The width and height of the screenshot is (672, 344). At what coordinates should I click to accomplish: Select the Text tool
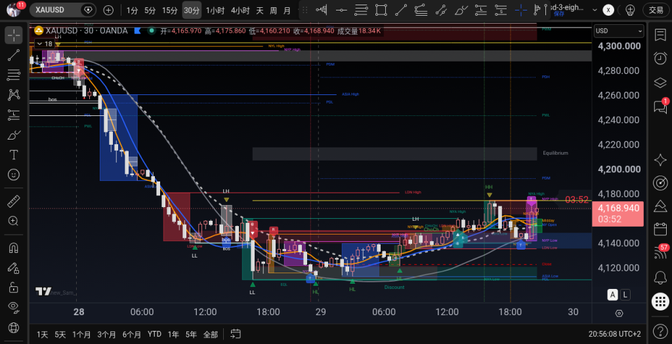click(x=14, y=155)
